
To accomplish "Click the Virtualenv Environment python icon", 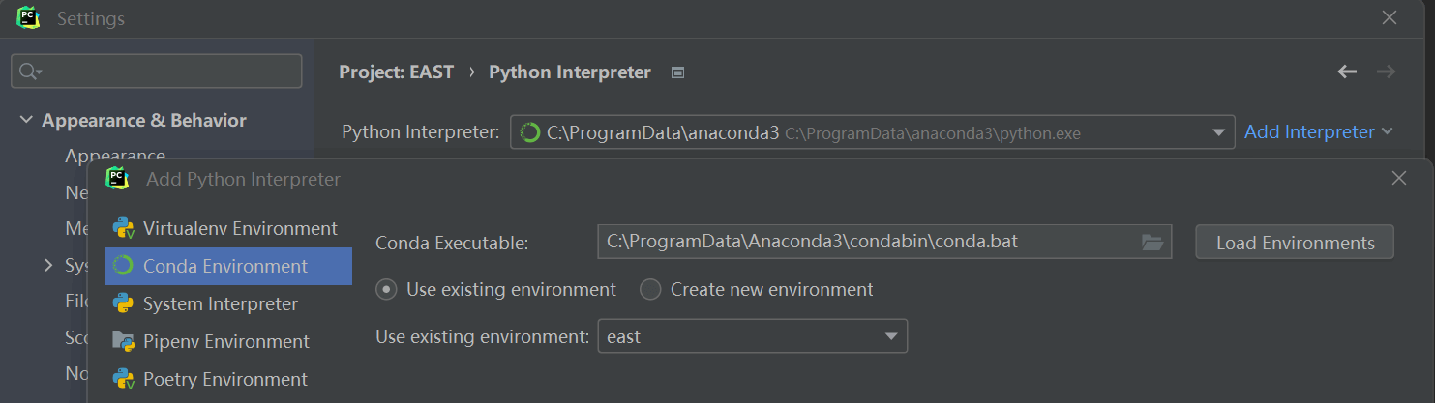I will [123, 229].
